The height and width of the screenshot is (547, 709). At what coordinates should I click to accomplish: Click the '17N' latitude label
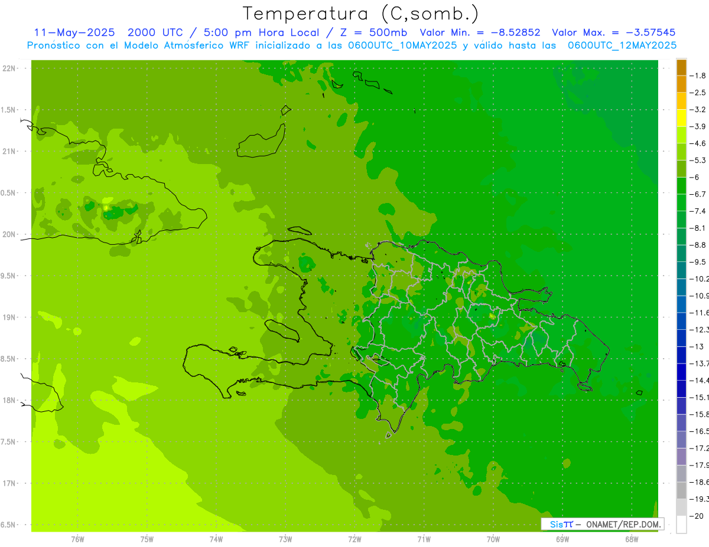pyautogui.click(x=9, y=483)
